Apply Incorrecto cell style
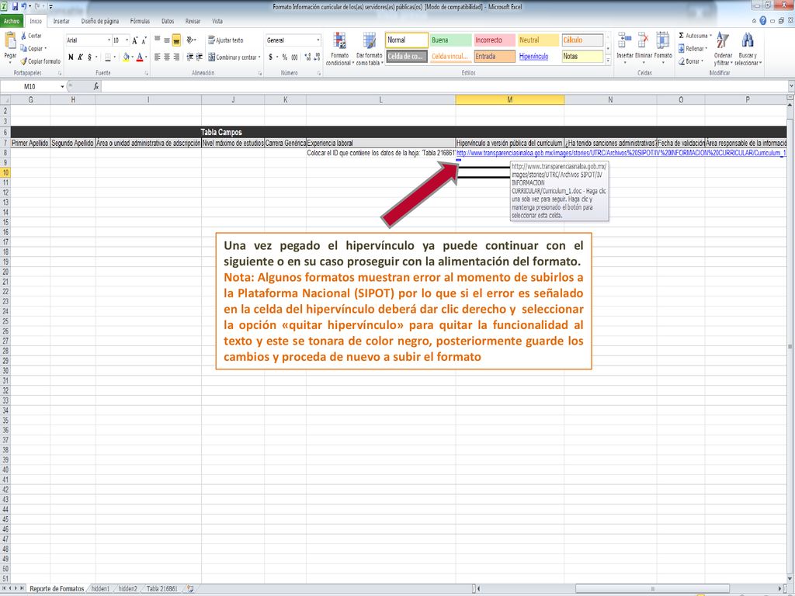This screenshot has width=795, height=596. pyautogui.click(x=495, y=40)
